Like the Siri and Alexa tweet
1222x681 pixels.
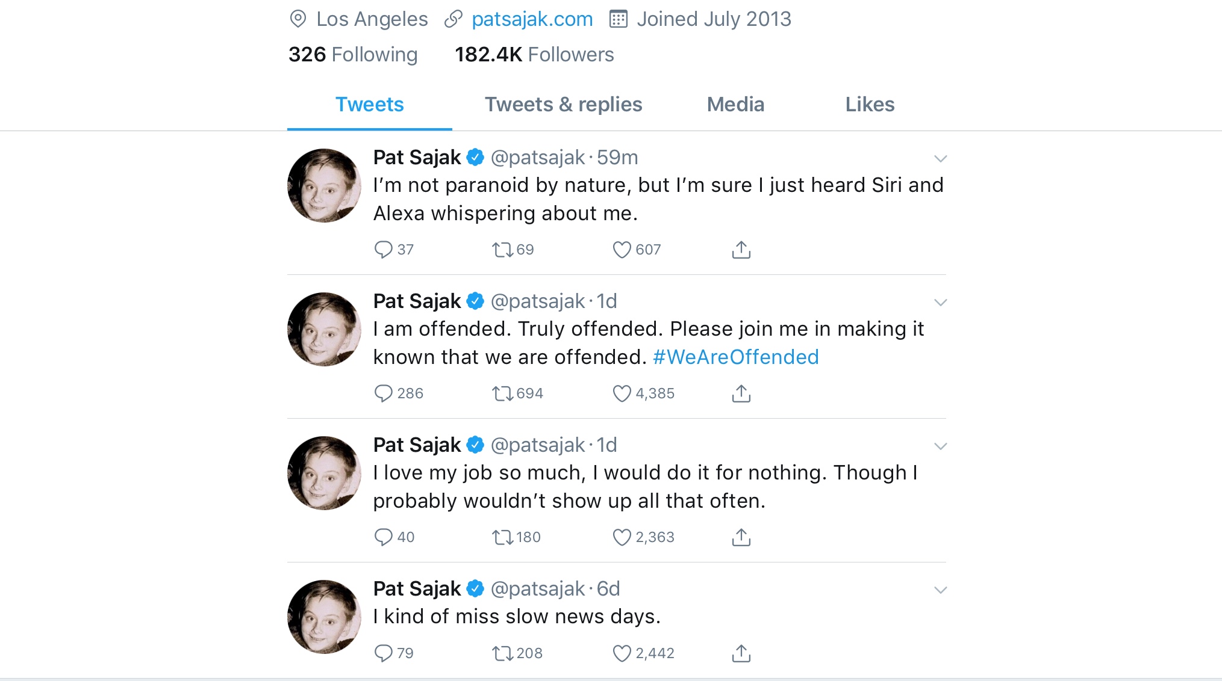(622, 250)
